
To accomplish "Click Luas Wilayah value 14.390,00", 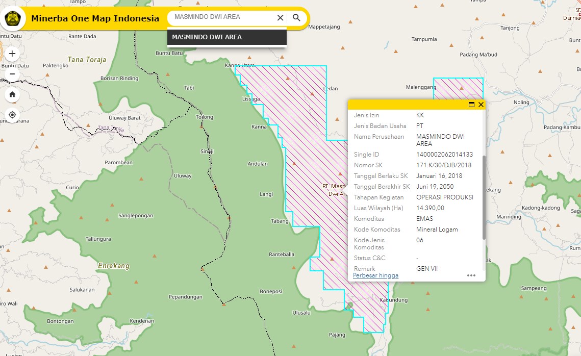I will 430,208.
